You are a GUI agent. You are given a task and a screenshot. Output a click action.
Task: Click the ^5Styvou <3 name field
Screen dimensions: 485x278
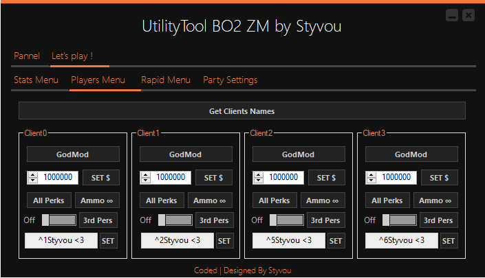point(289,240)
